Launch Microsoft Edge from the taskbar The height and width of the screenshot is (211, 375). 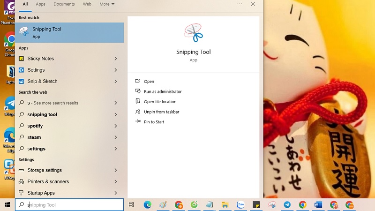148,205
